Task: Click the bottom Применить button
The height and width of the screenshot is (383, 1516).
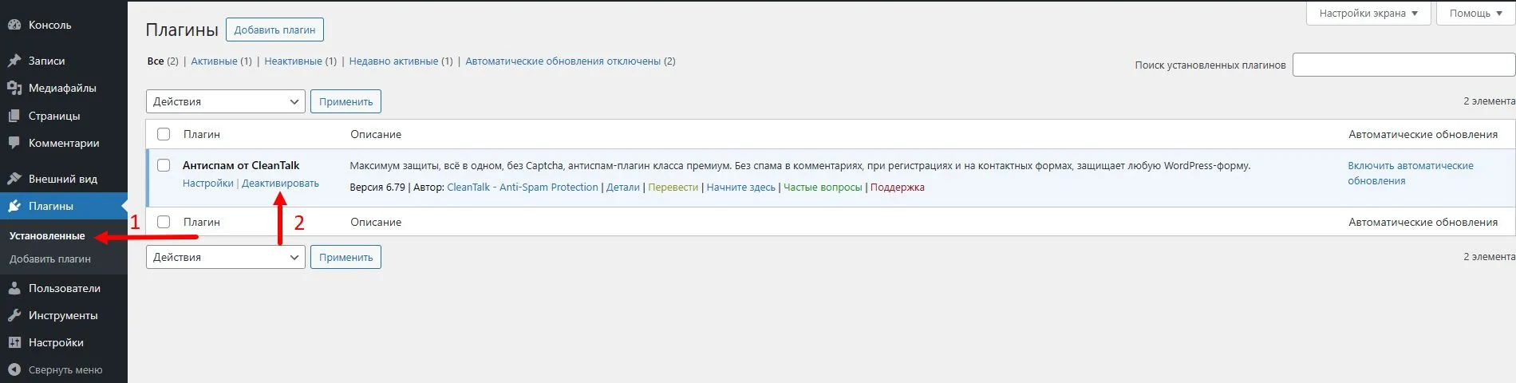Action: pyautogui.click(x=346, y=257)
